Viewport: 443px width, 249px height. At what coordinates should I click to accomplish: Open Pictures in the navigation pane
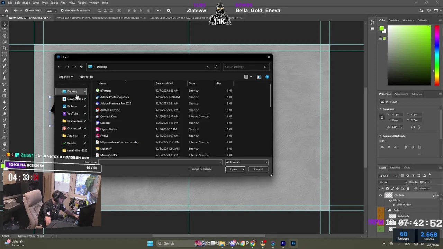pyautogui.click(x=72, y=106)
